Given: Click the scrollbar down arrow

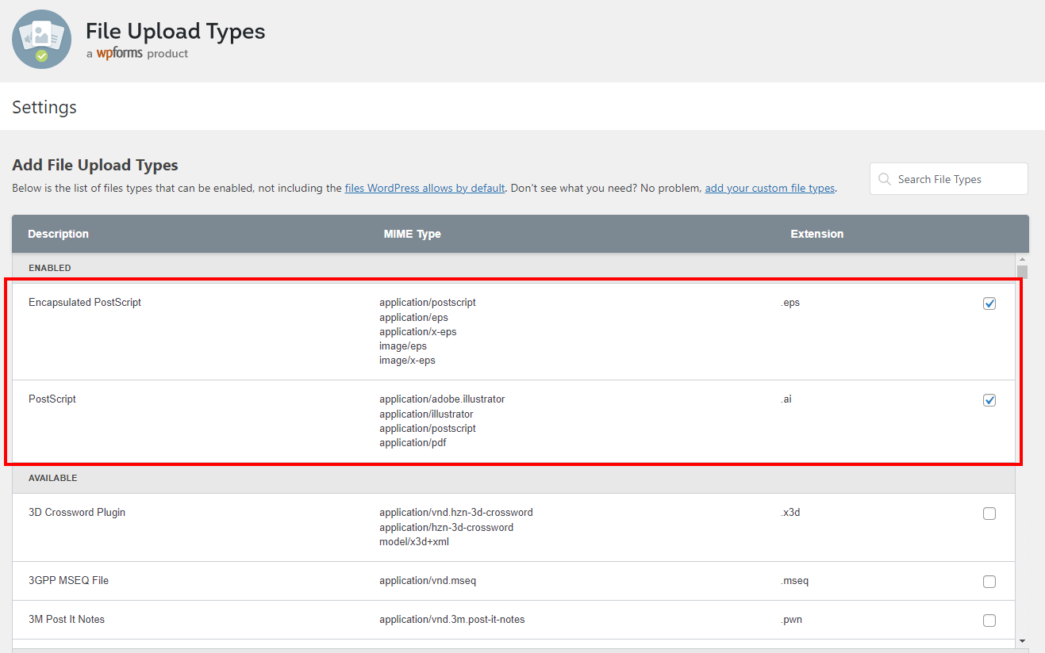Looking at the screenshot, I should (1023, 640).
